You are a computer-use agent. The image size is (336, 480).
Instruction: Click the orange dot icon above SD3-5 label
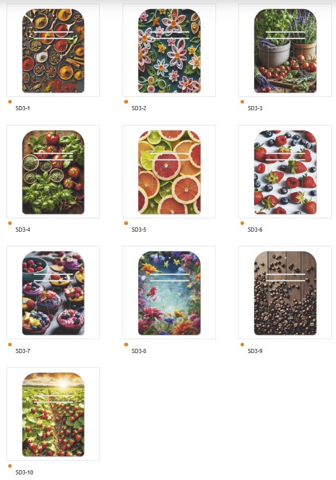coord(126,223)
